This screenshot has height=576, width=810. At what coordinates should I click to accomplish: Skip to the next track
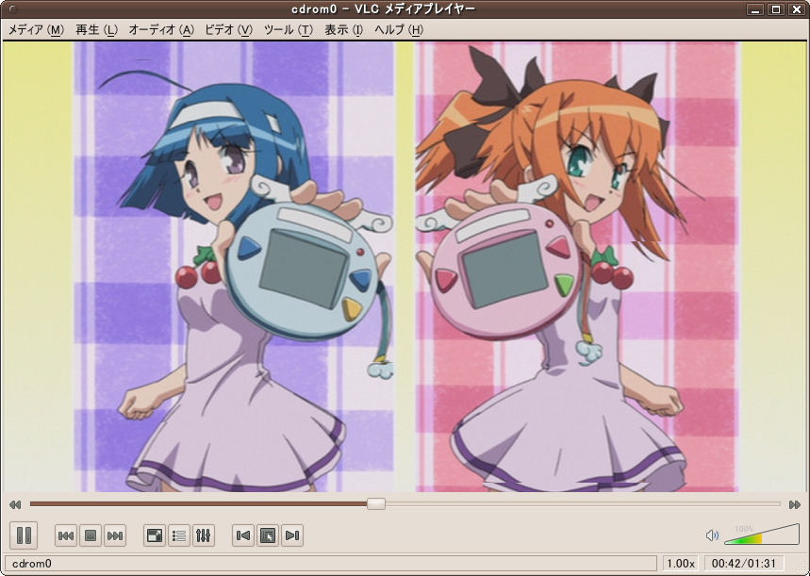[x=115, y=535]
